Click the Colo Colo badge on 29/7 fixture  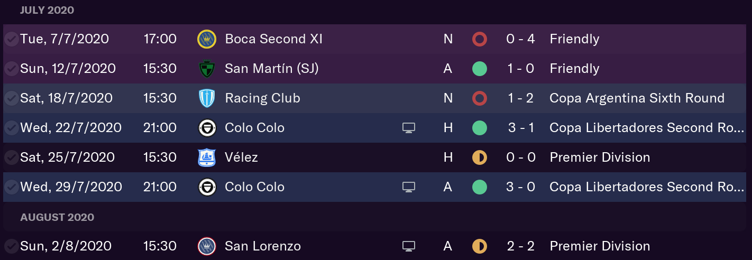[x=207, y=187]
